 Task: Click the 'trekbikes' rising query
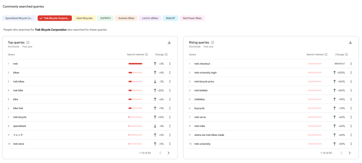click(200, 99)
